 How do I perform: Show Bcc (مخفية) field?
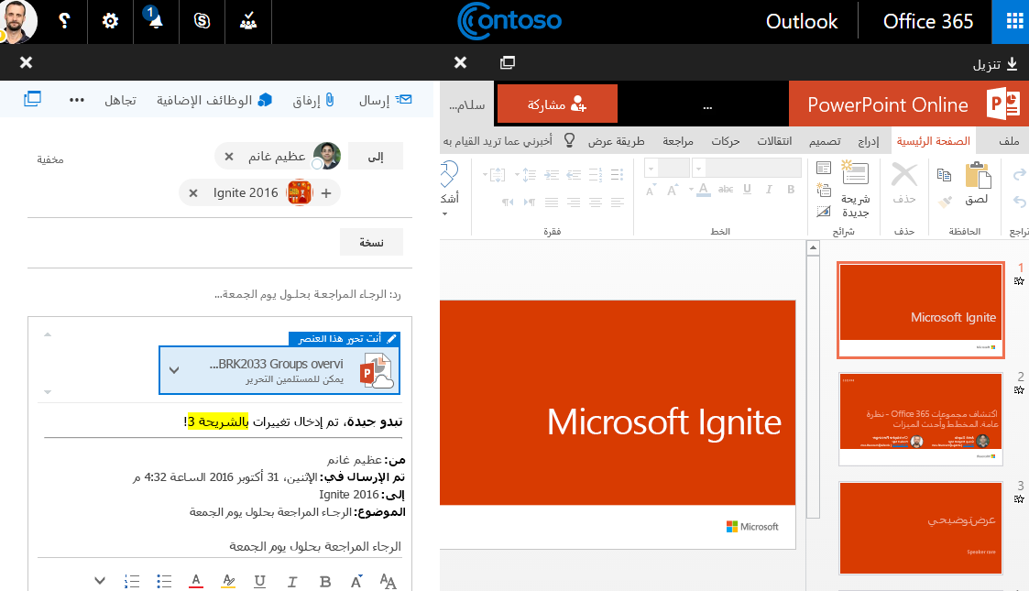[x=49, y=159]
